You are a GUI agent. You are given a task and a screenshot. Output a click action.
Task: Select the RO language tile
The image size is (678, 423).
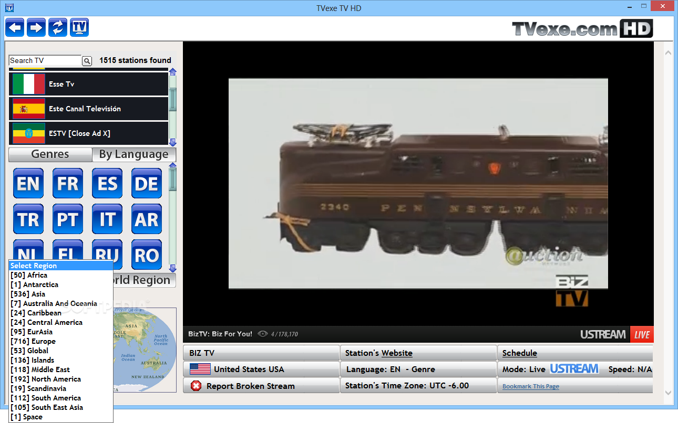(147, 254)
